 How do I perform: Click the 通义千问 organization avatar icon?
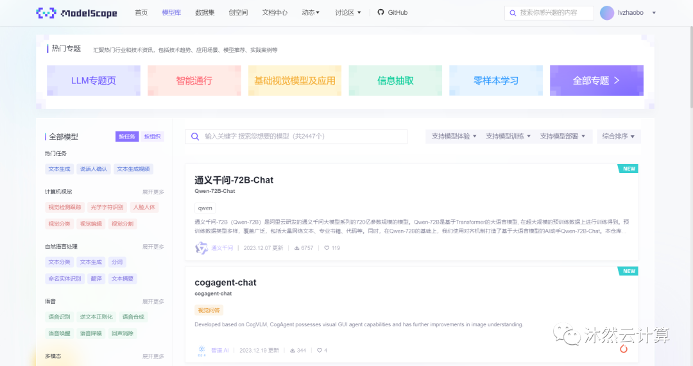click(201, 248)
